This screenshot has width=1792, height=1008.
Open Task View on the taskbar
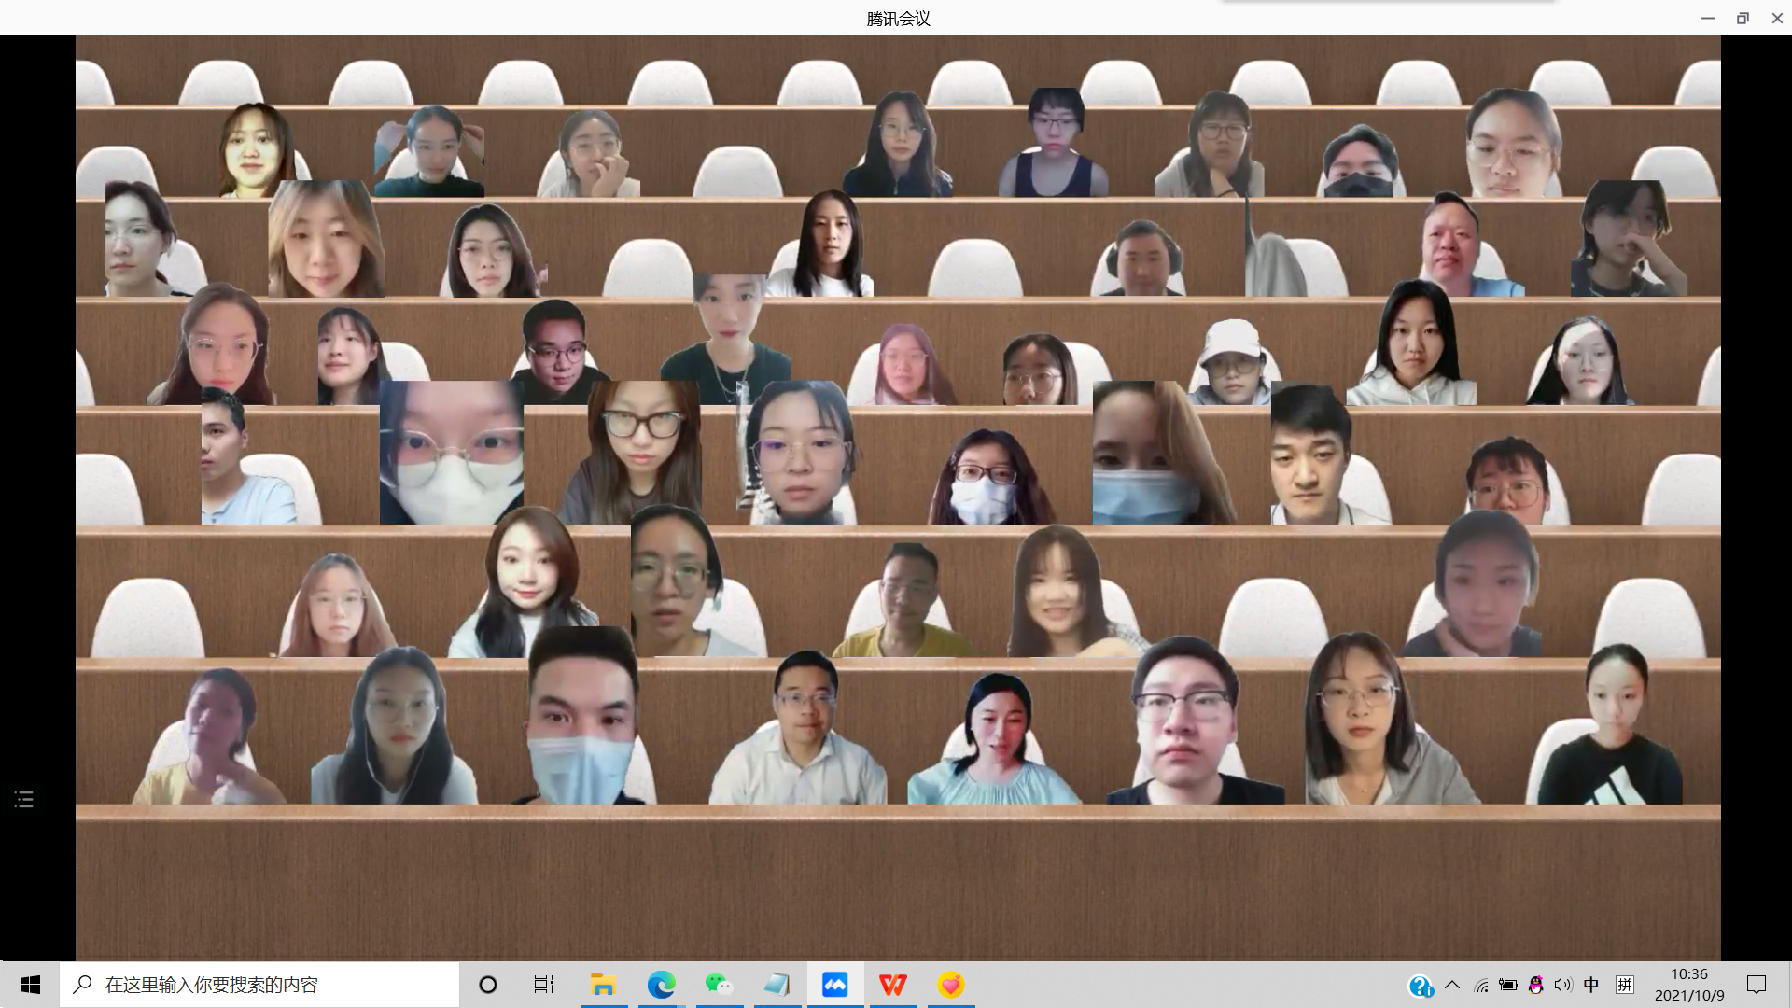pos(544,985)
